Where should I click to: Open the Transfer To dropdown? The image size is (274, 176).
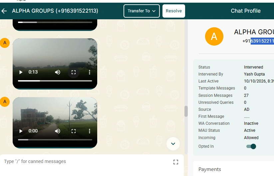point(141,11)
